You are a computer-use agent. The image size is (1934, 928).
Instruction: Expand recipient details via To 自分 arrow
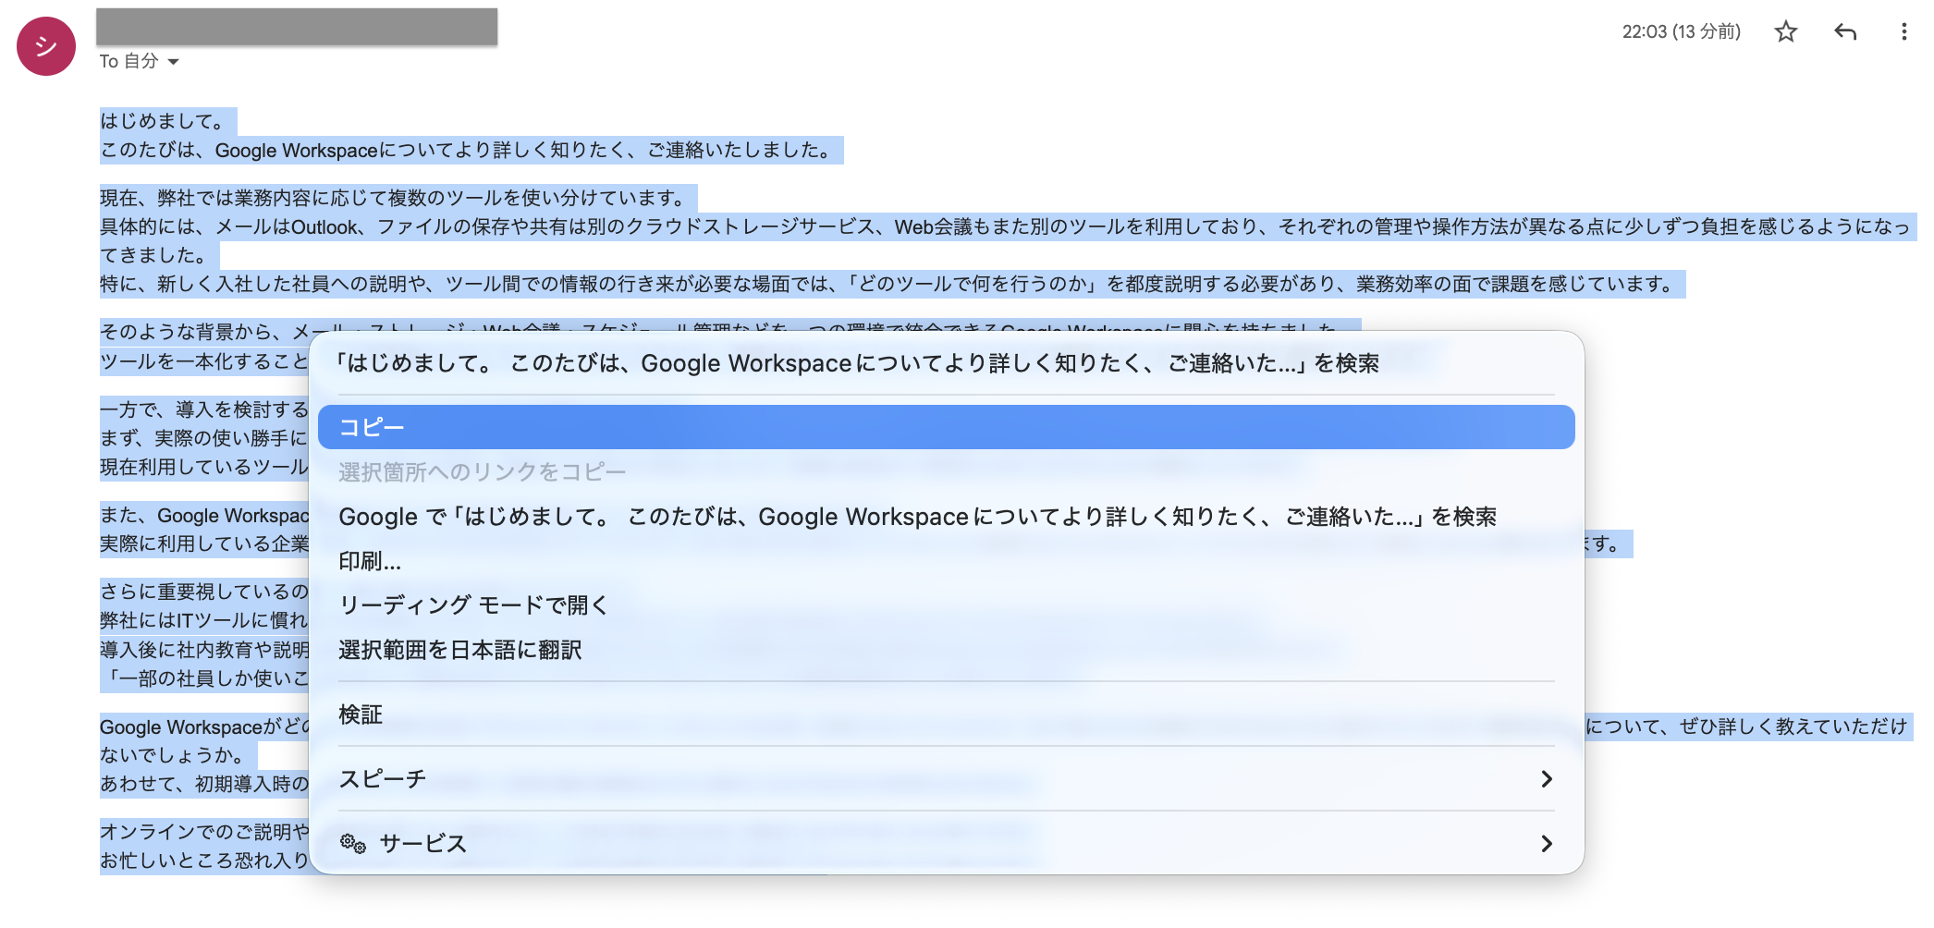175,62
